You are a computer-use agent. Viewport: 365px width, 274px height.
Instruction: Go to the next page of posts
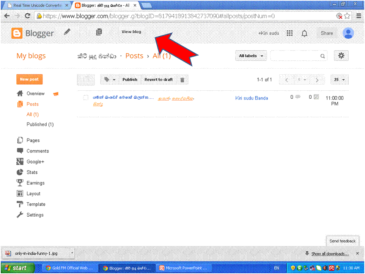click(x=317, y=80)
